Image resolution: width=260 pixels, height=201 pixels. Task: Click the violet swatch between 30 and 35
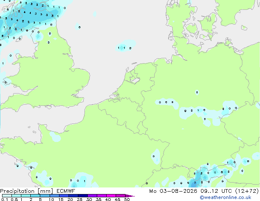click(x=92, y=196)
